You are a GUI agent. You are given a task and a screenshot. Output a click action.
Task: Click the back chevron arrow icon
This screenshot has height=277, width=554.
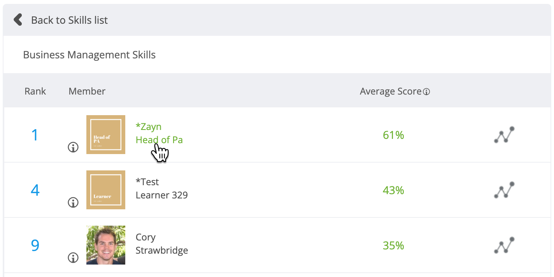18,20
